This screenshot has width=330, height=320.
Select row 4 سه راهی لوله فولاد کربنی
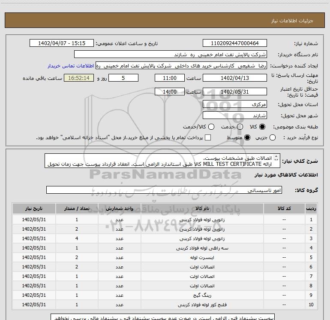coord(165,248)
